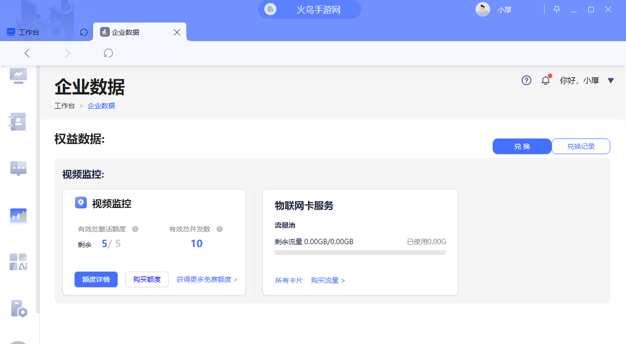Click the page refresh icon in the navigation bar
Image resolution: width=626 pixels, height=344 pixels.
click(108, 53)
